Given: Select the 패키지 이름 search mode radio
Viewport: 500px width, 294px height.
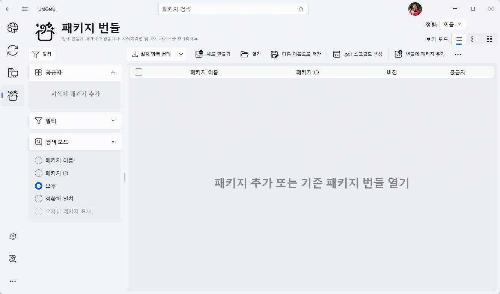Looking at the screenshot, I should pyautogui.click(x=39, y=160).
